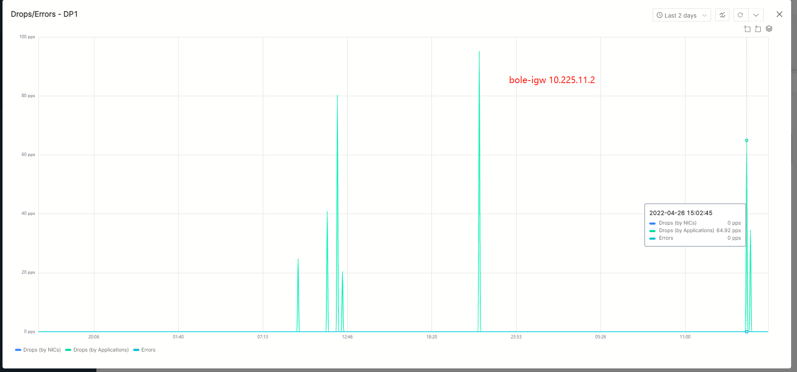Close the Drops/Errors - DP1 panel
Viewport: 797px width, 372px height.
[x=779, y=14]
